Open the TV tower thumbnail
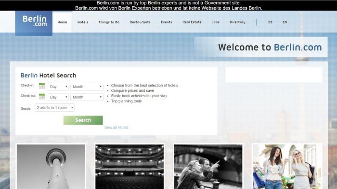 coord(51,167)
